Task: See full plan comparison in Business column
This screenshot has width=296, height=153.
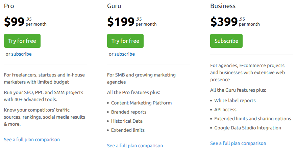Action: pyautogui.click(x=238, y=144)
